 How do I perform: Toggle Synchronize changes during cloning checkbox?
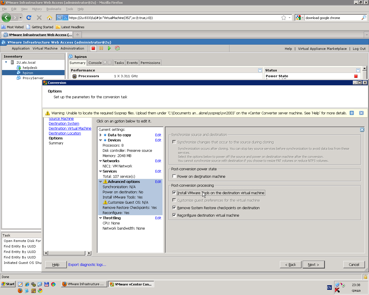(x=174, y=142)
